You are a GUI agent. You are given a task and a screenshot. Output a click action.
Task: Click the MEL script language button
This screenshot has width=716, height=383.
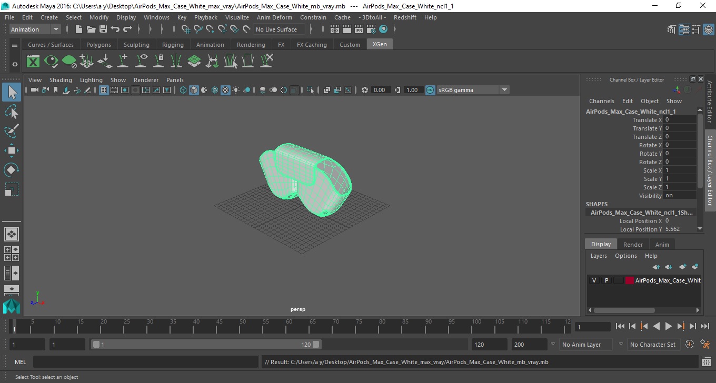tap(21, 362)
